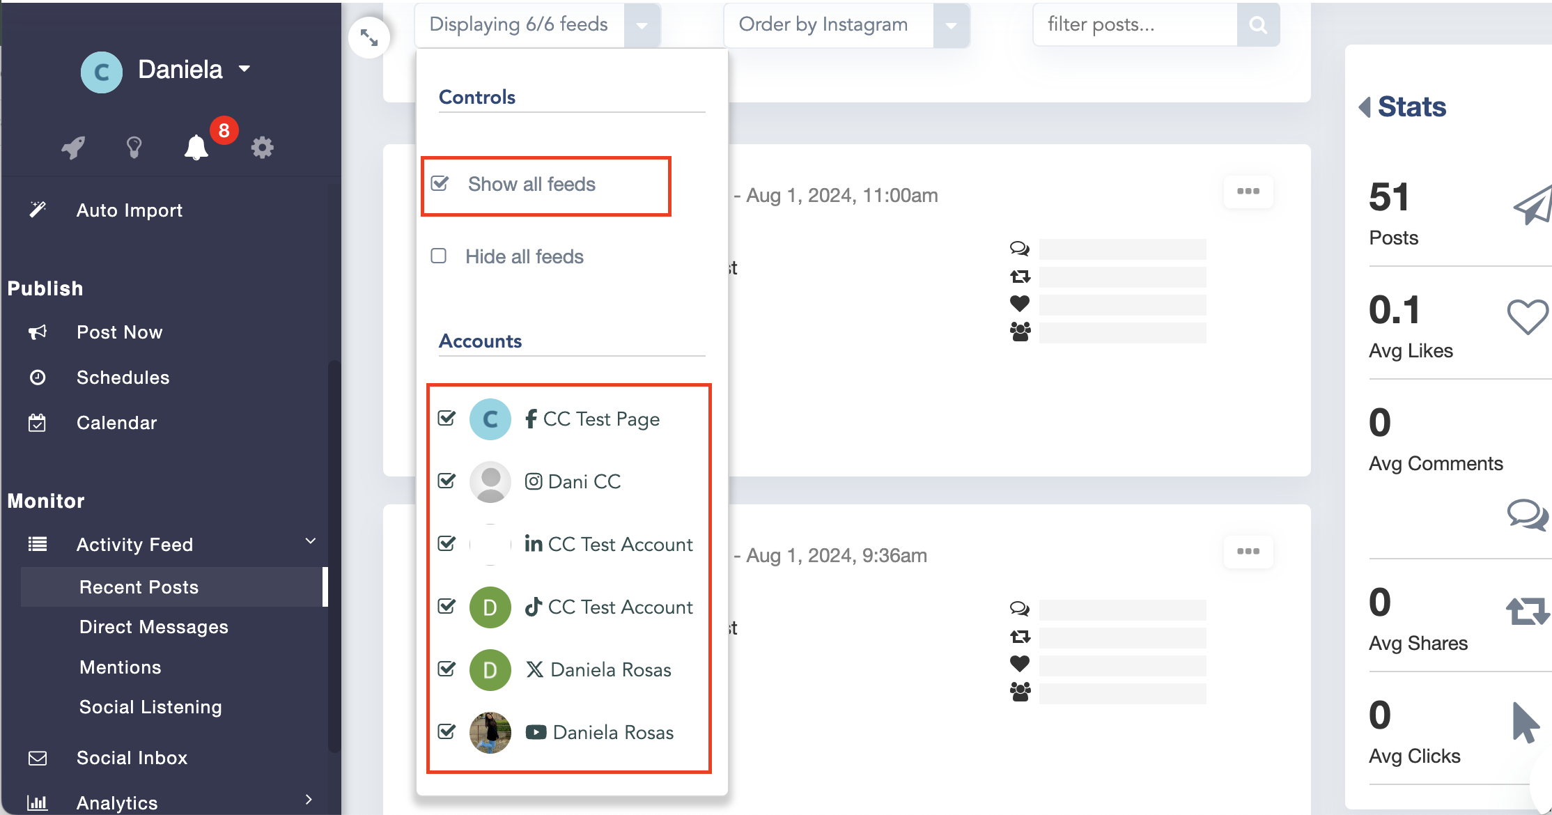Click the lightbulb ideas icon
This screenshot has width=1552, height=815.
134,148
